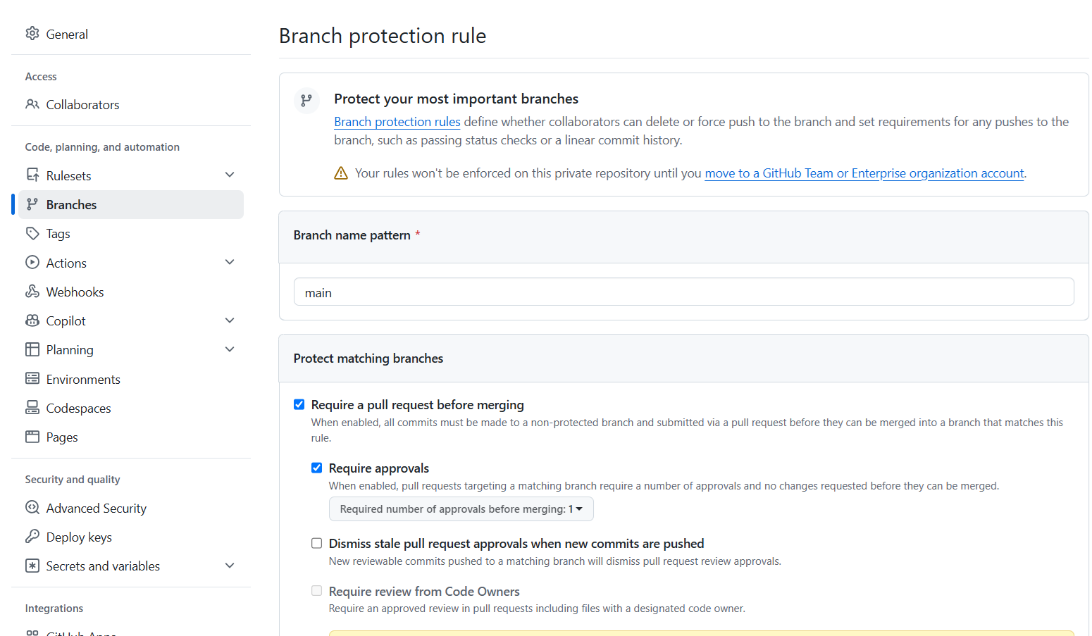Open the Branches settings item
Viewport: 1092px width, 636px height.
[131, 204]
